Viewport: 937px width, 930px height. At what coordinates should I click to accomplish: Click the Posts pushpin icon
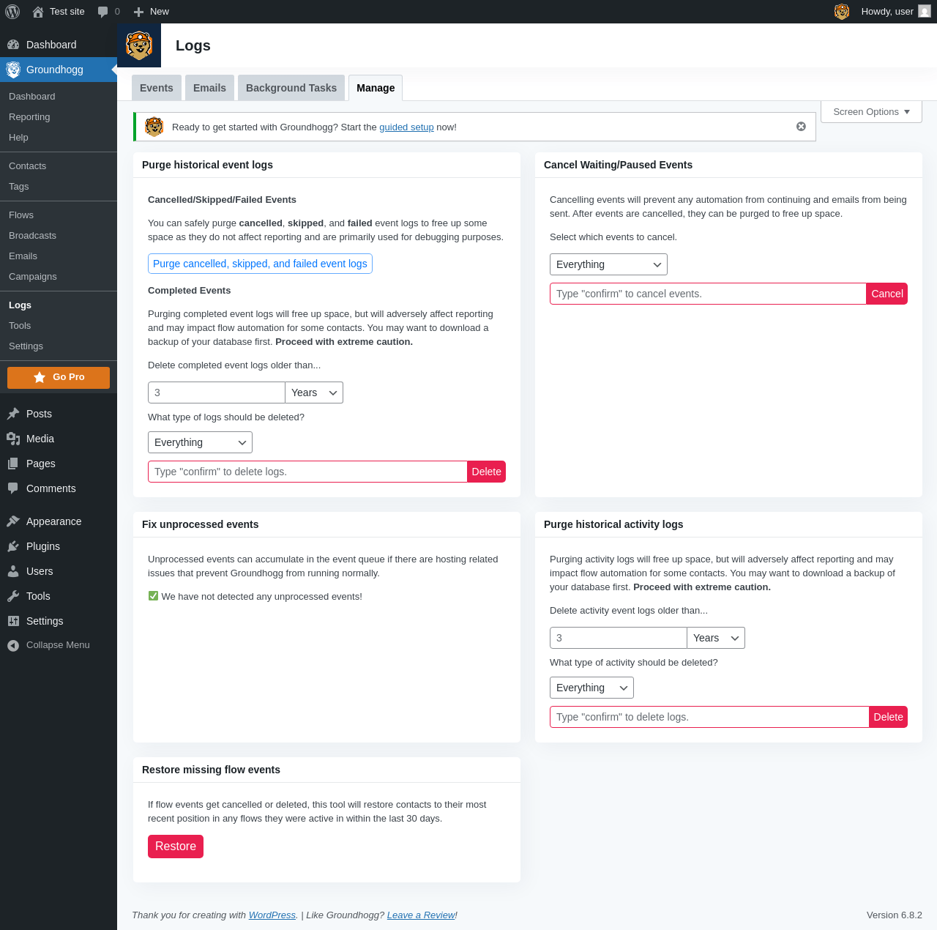(13, 414)
